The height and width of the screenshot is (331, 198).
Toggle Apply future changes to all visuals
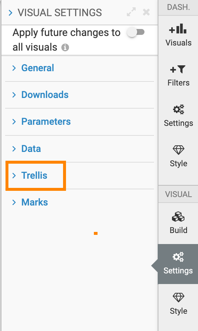coord(136,32)
